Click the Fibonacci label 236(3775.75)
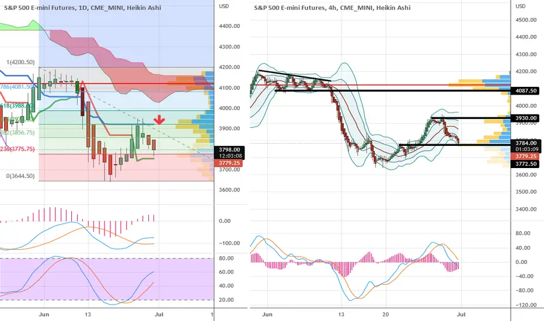The image size is (544, 321). tap(18, 149)
